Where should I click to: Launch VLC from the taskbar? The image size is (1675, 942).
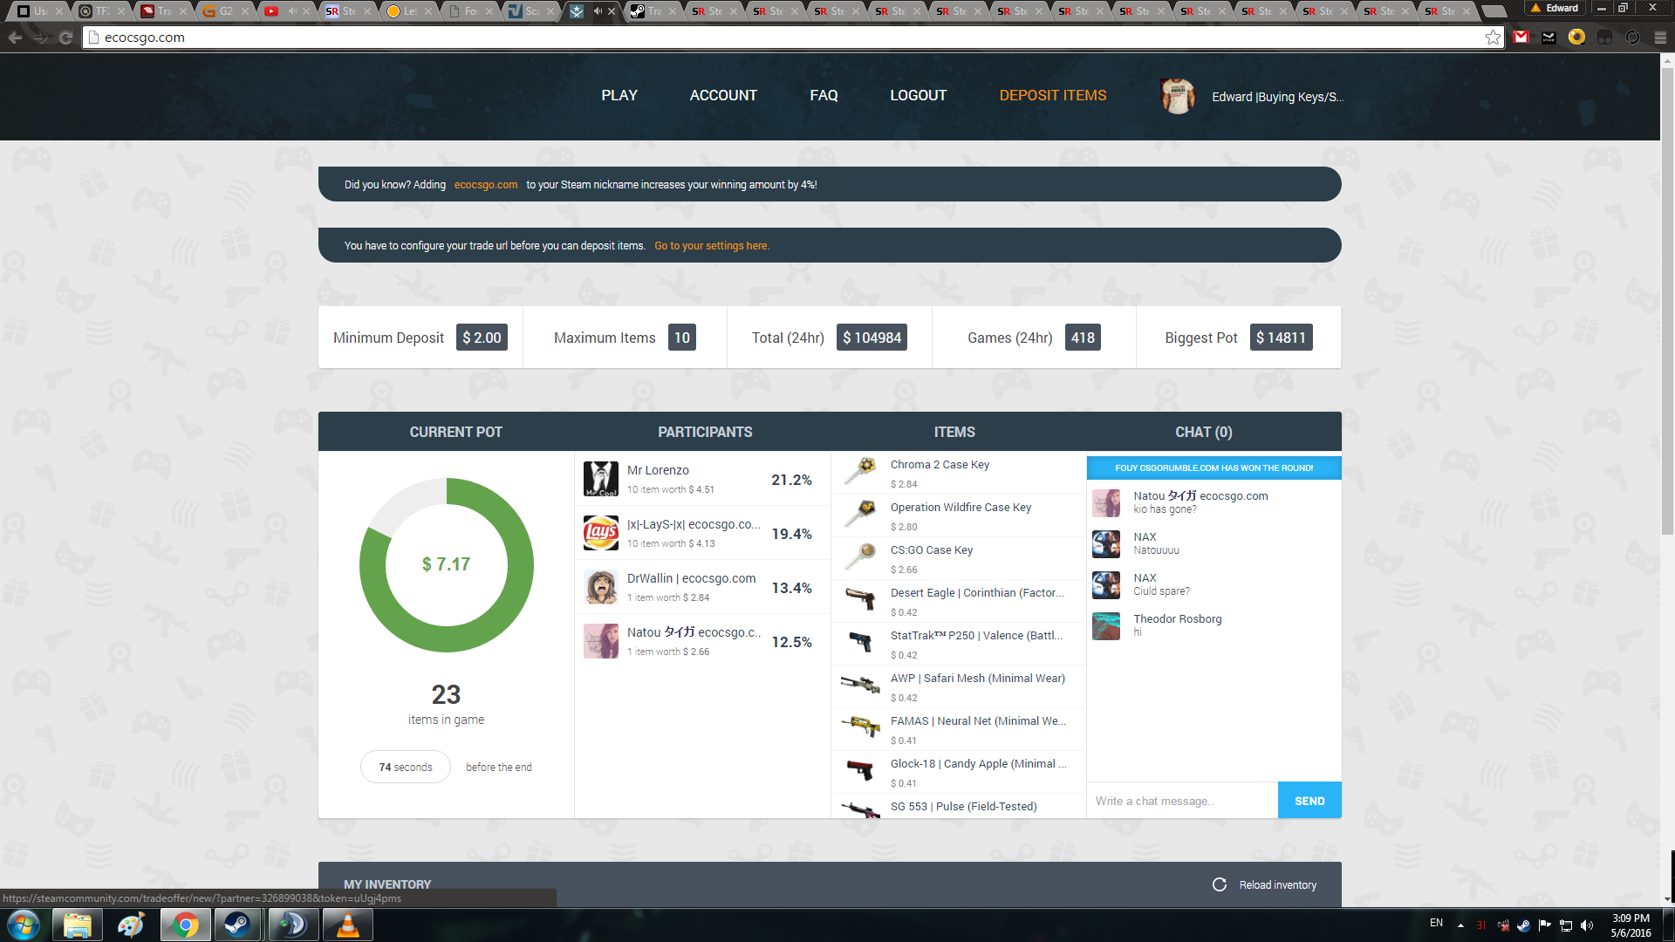pyautogui.click(x=347, y=925)
